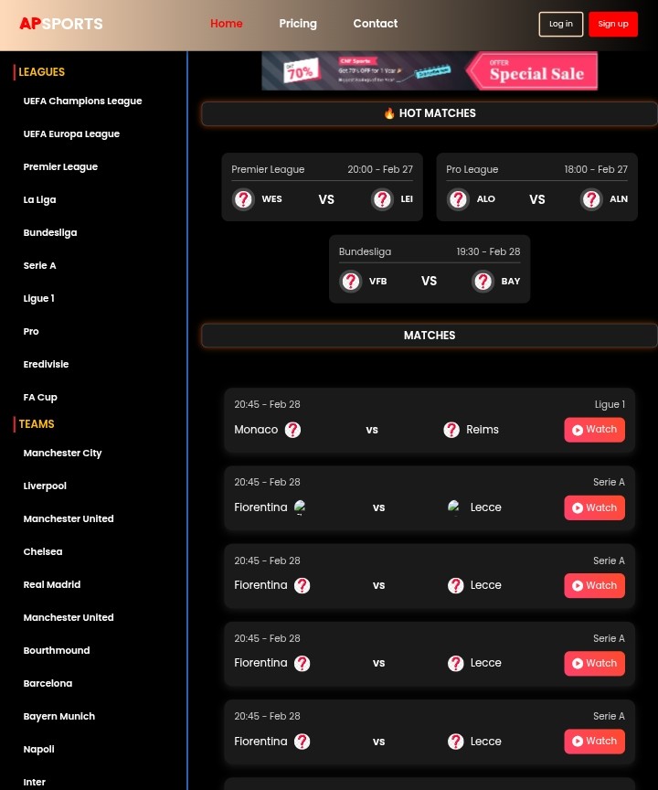
Task: Go to the Contact page
Action: pyautogui.click(x=375, y=24)
